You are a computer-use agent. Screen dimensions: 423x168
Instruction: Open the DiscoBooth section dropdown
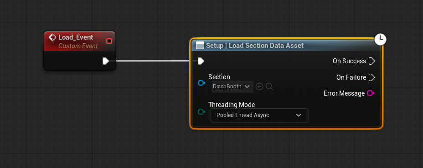(232, 87)
